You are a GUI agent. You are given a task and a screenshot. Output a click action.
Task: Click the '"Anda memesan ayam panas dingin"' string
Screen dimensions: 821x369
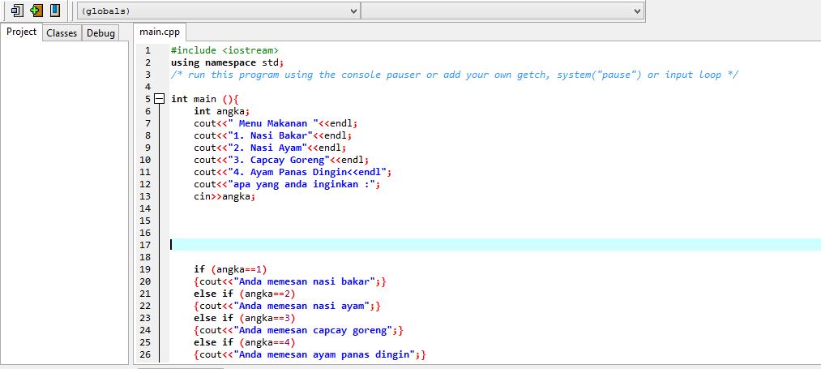pyautogui.click(x=324, y=354)
